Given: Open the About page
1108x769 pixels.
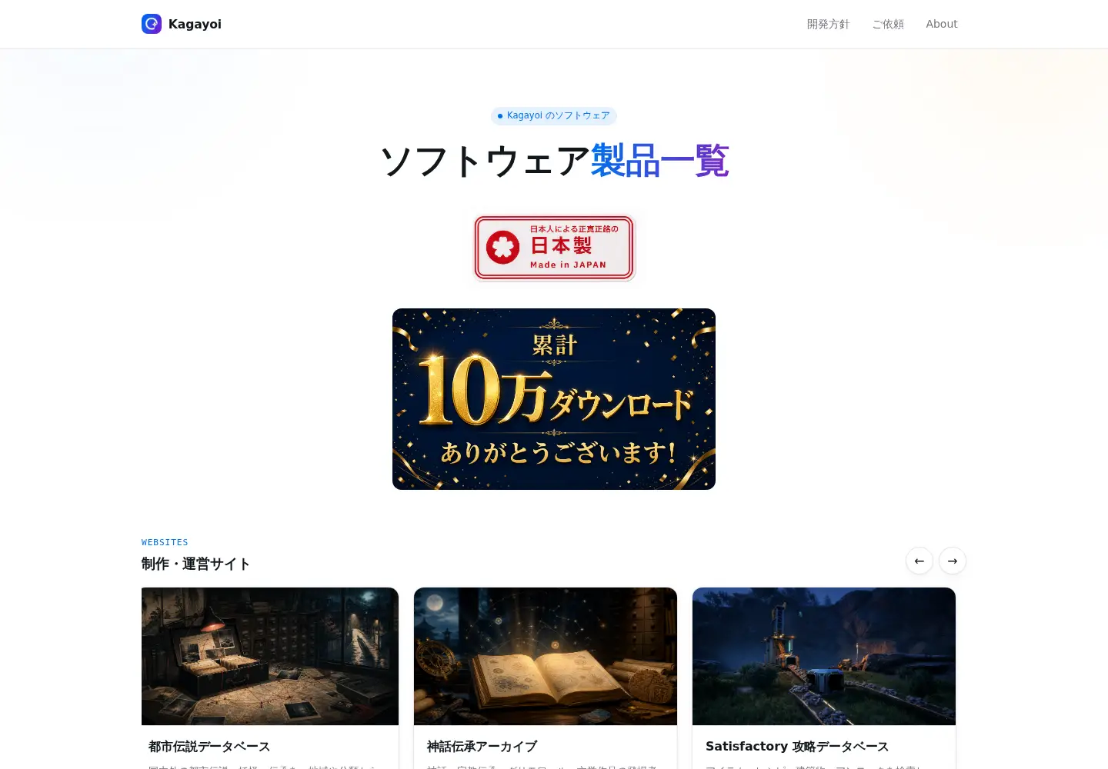Looking at the screenshot, I should [x=942, y=24].
